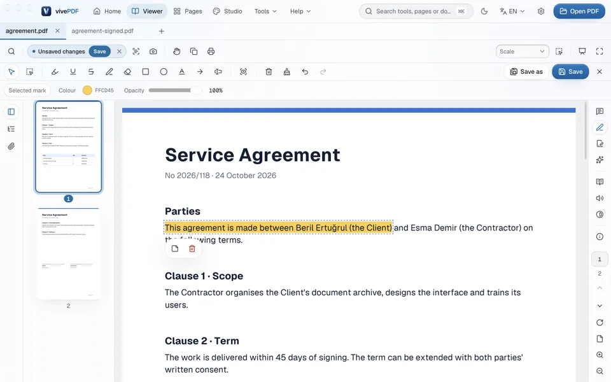Go to next page with down chevron

(x=600, y=306)
